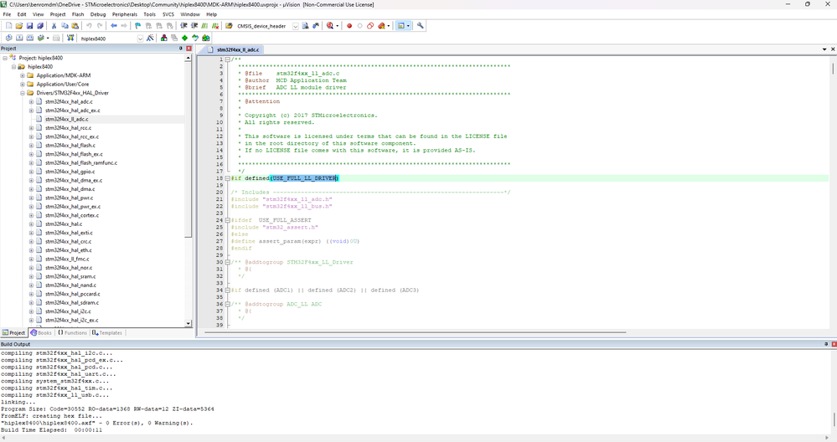Collapse the #if defined fold at line 18

[228, 178]
